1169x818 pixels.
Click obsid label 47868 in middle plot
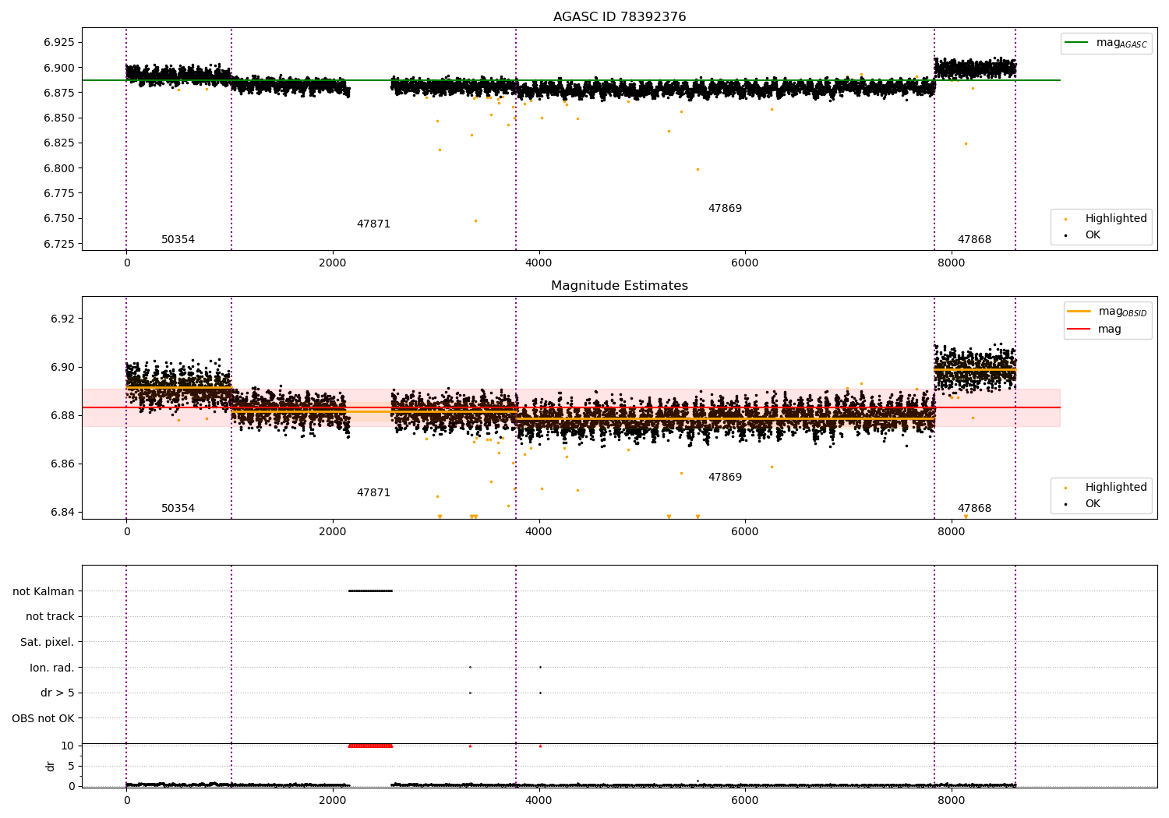pyautogui.click(x=975, y=509)
